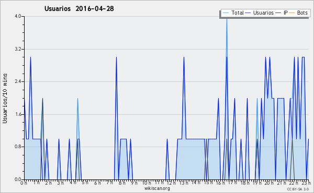Click the Total peak at 4.0 near 16 h
This screenshot has height=193, width=314.
[x=227, y=18]
